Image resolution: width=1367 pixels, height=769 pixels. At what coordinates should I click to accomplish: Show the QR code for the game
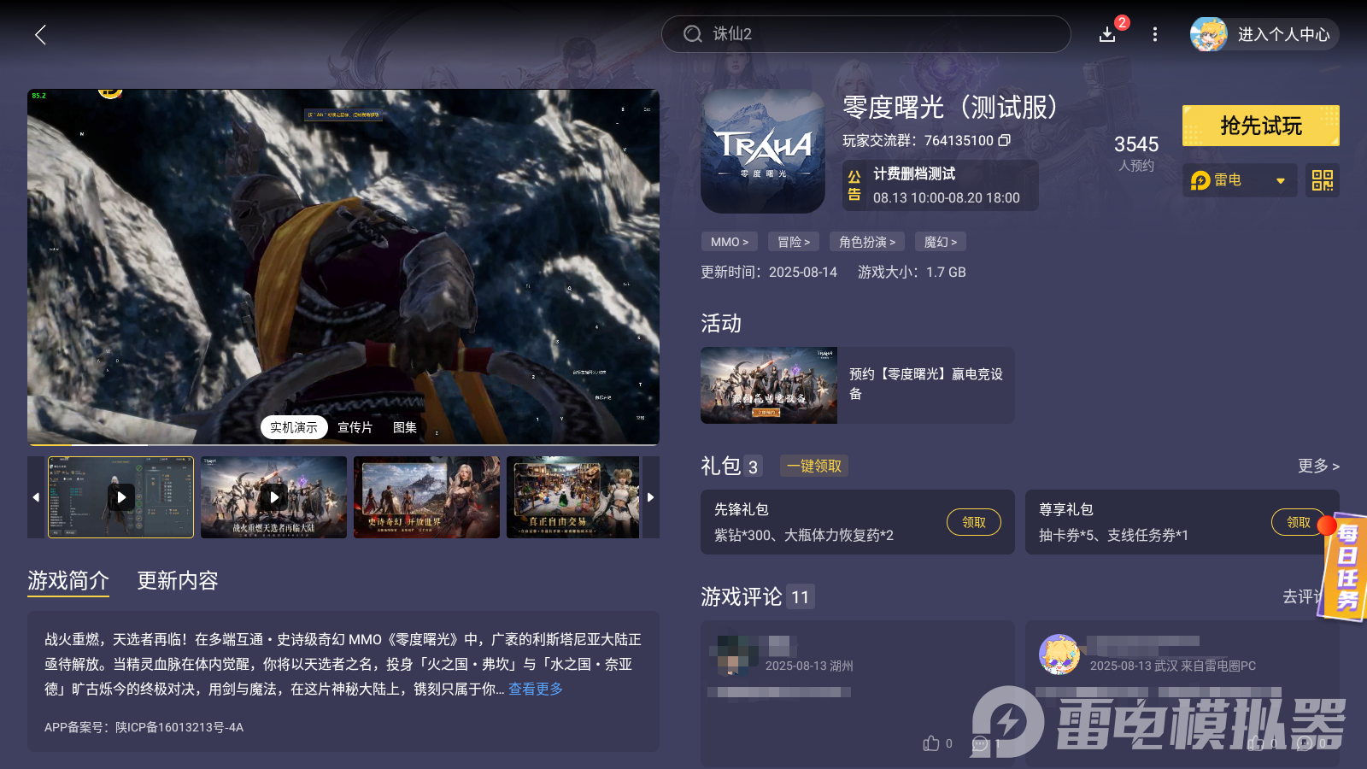click(1321, 180)
